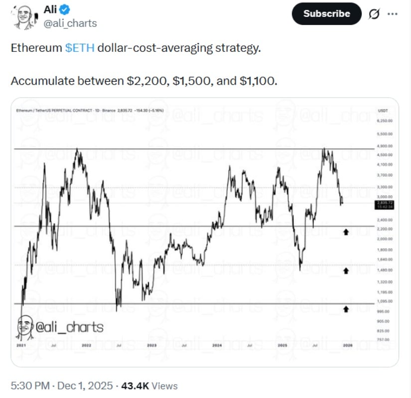
Task: Click the USDT label above price axis
Action: pyautogui.click(x=384, y=111)
